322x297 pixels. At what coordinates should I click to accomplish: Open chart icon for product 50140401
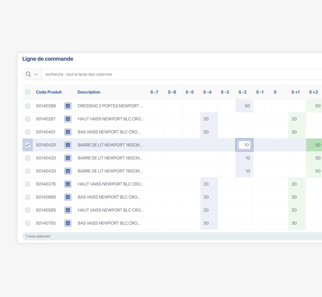tap(68, 132)
